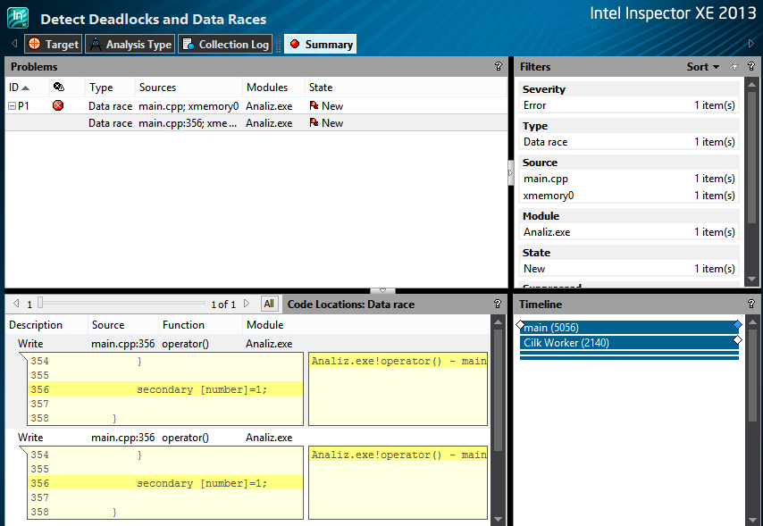The height and width of the screenshot is (526, 763).
Task: Click the Function column header
Action: click(x=200, y=325)
